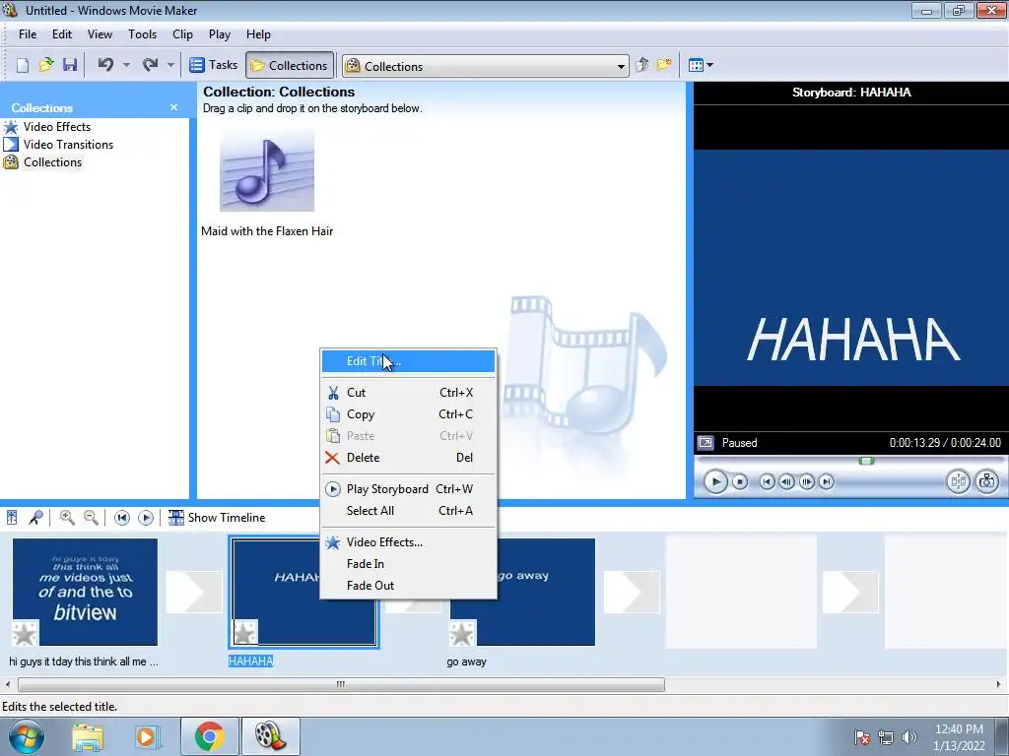Image resolution: width=1009 pixels, height=756 pixels.
Task: Click the effects star on the go away clip
Action: 462,633
